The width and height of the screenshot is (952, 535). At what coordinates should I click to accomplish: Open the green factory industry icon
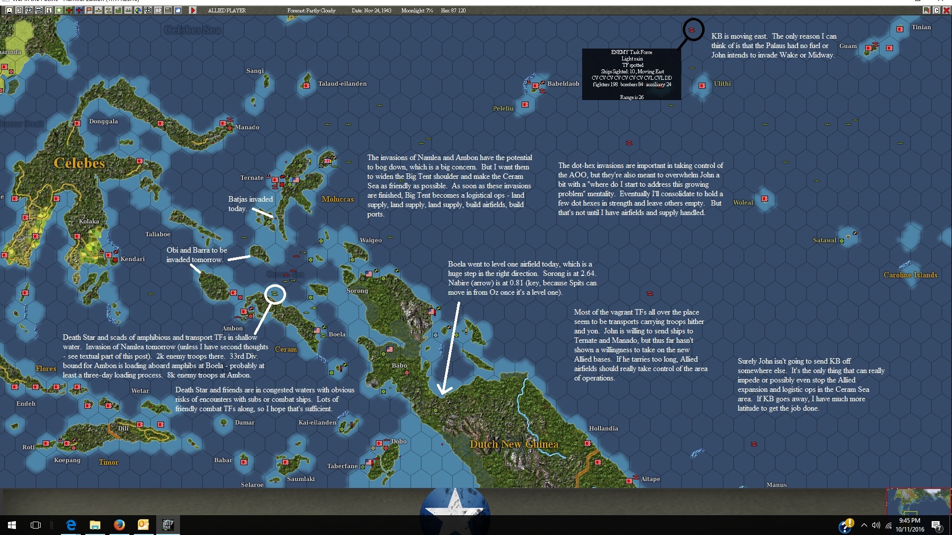click(118, 10)
